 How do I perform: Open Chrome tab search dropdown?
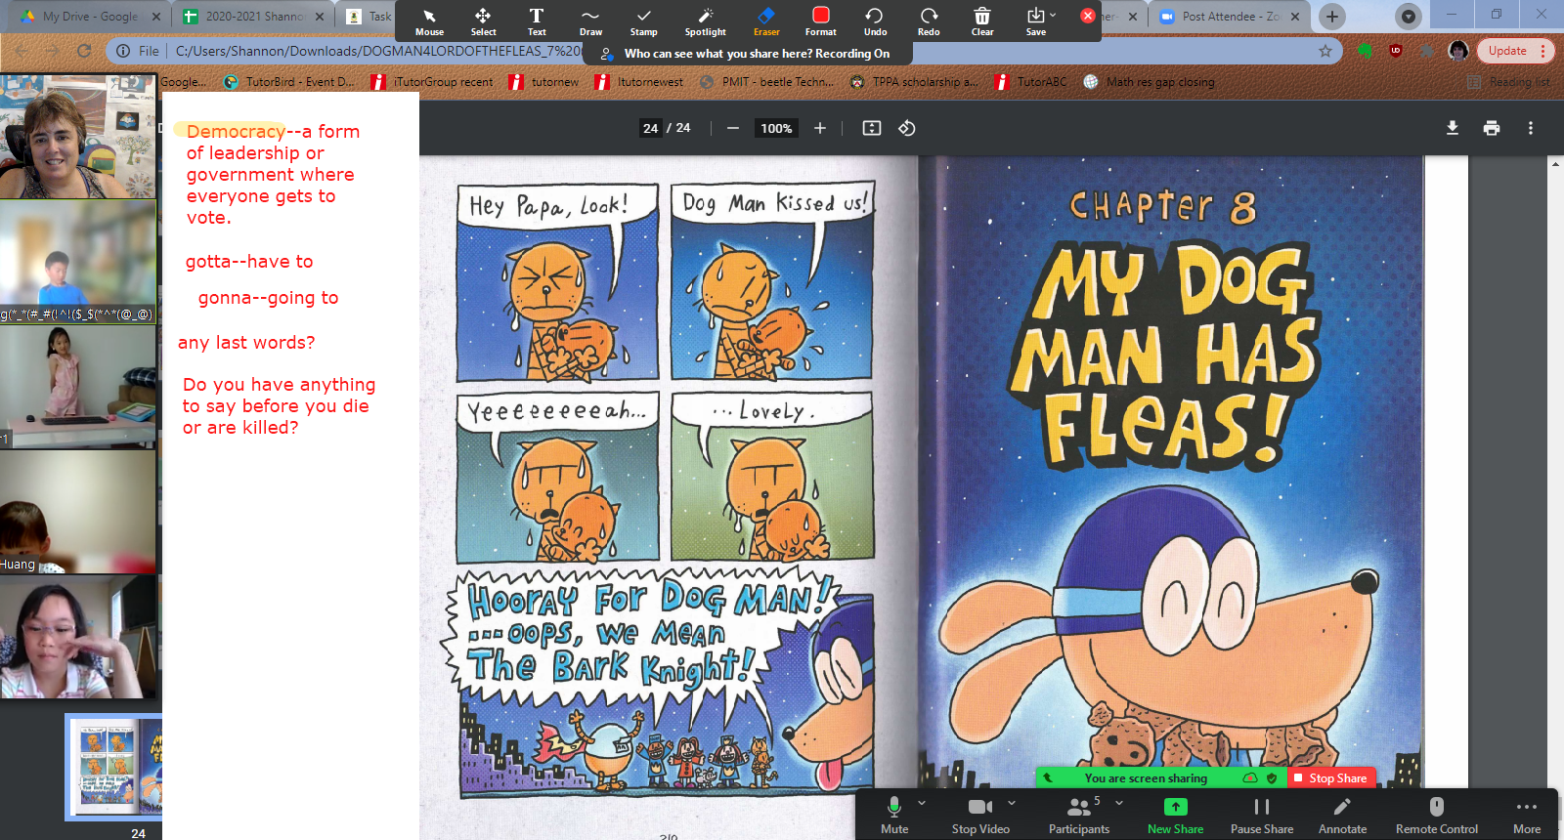(1409, 17)
